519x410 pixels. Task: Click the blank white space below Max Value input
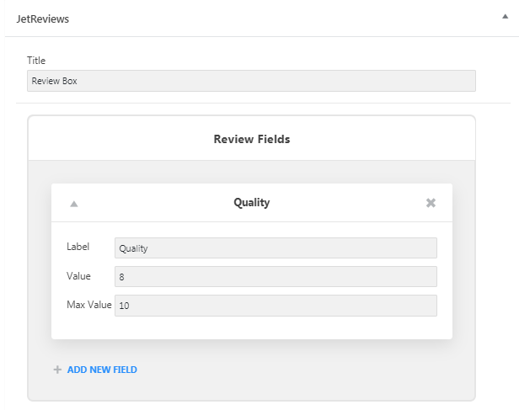[x=252, y=327]
